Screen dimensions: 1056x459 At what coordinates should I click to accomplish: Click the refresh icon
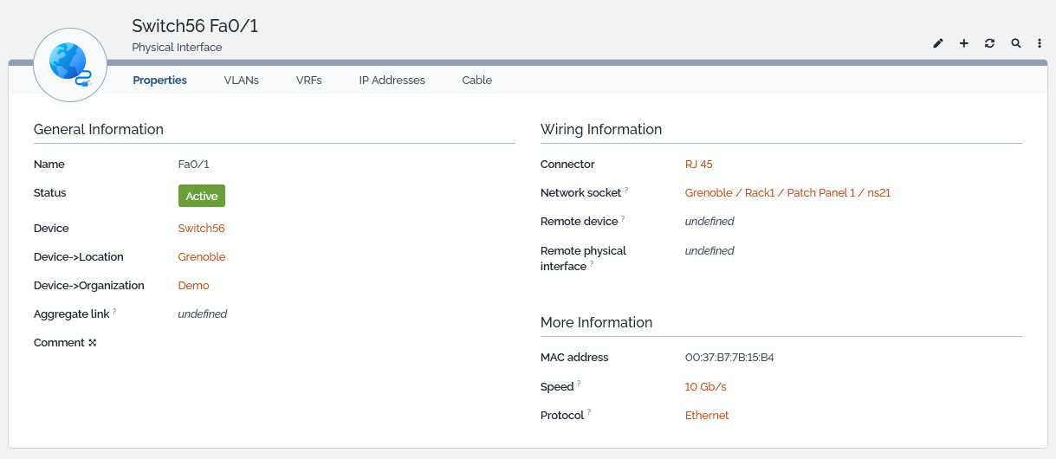click(990, 43)
